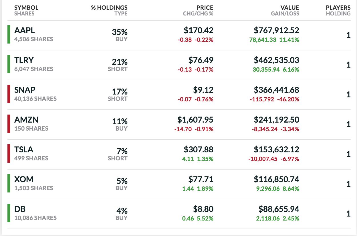Click the $241,192.50 value
357x236 pixels.
(277, 120)
